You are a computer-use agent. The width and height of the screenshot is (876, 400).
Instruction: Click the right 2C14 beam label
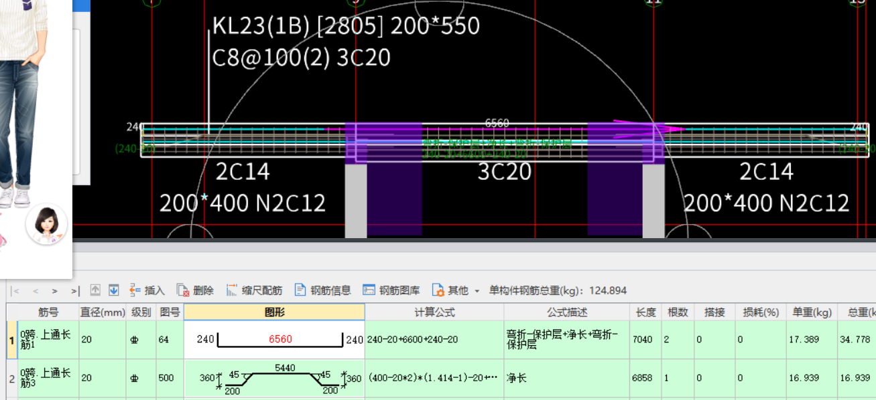767,172
